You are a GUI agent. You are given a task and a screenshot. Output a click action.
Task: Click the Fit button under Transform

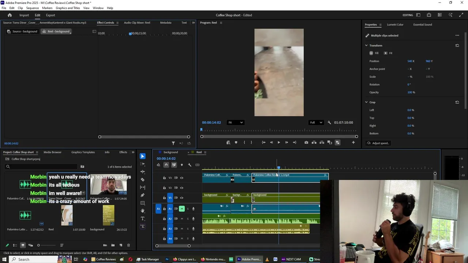pyautogui.click(x=388, y=53)
